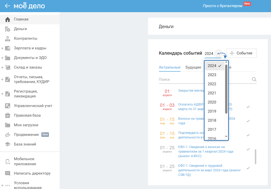Image resolution: width=271 pixels, height=189 pixels.
Task: Open the Главная home icon
Action: [8, 19]
